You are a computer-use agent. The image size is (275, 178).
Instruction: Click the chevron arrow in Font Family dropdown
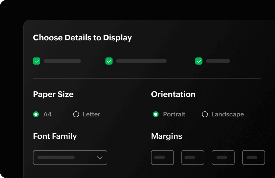100,158
